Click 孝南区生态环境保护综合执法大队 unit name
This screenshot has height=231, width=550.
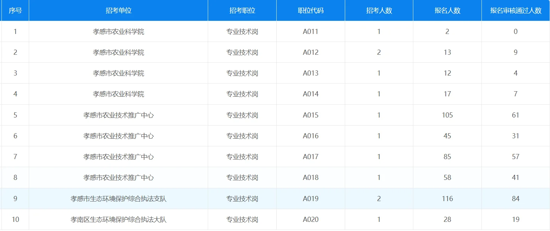119,219
